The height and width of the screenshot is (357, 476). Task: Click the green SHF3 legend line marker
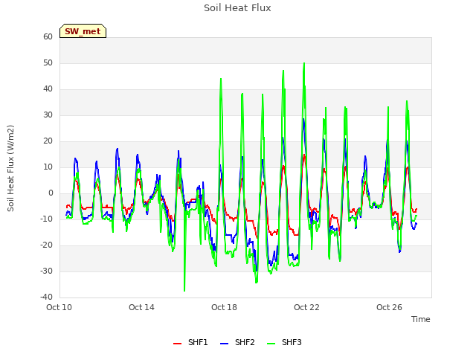271,344
